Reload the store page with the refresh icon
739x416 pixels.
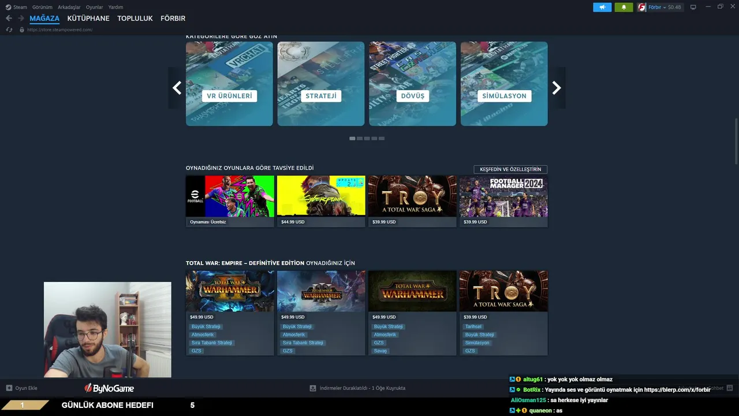pyautogui.click(x=9, y=29)
